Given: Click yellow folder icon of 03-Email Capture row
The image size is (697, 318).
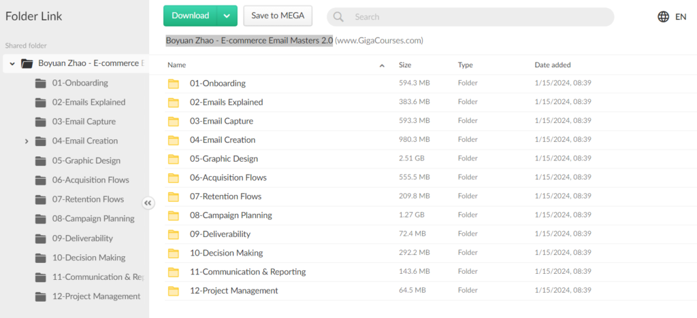Looking at the screenshot, I should [x=174, y=122].
